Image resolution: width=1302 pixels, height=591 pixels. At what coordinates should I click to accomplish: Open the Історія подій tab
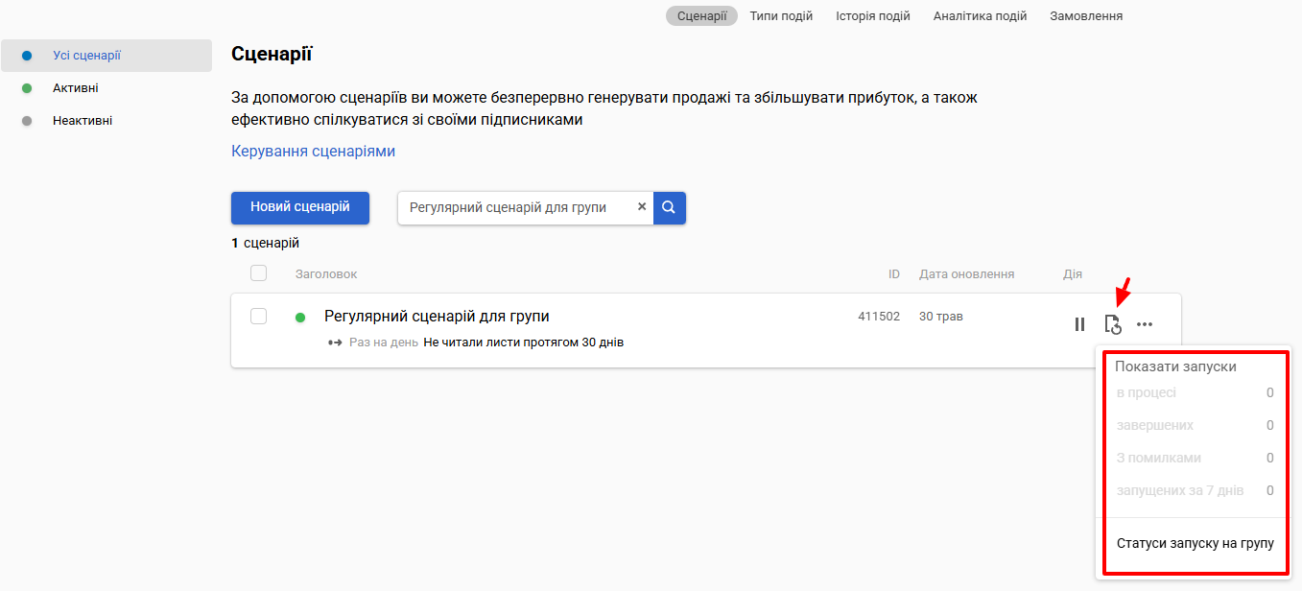click(873, 16)
